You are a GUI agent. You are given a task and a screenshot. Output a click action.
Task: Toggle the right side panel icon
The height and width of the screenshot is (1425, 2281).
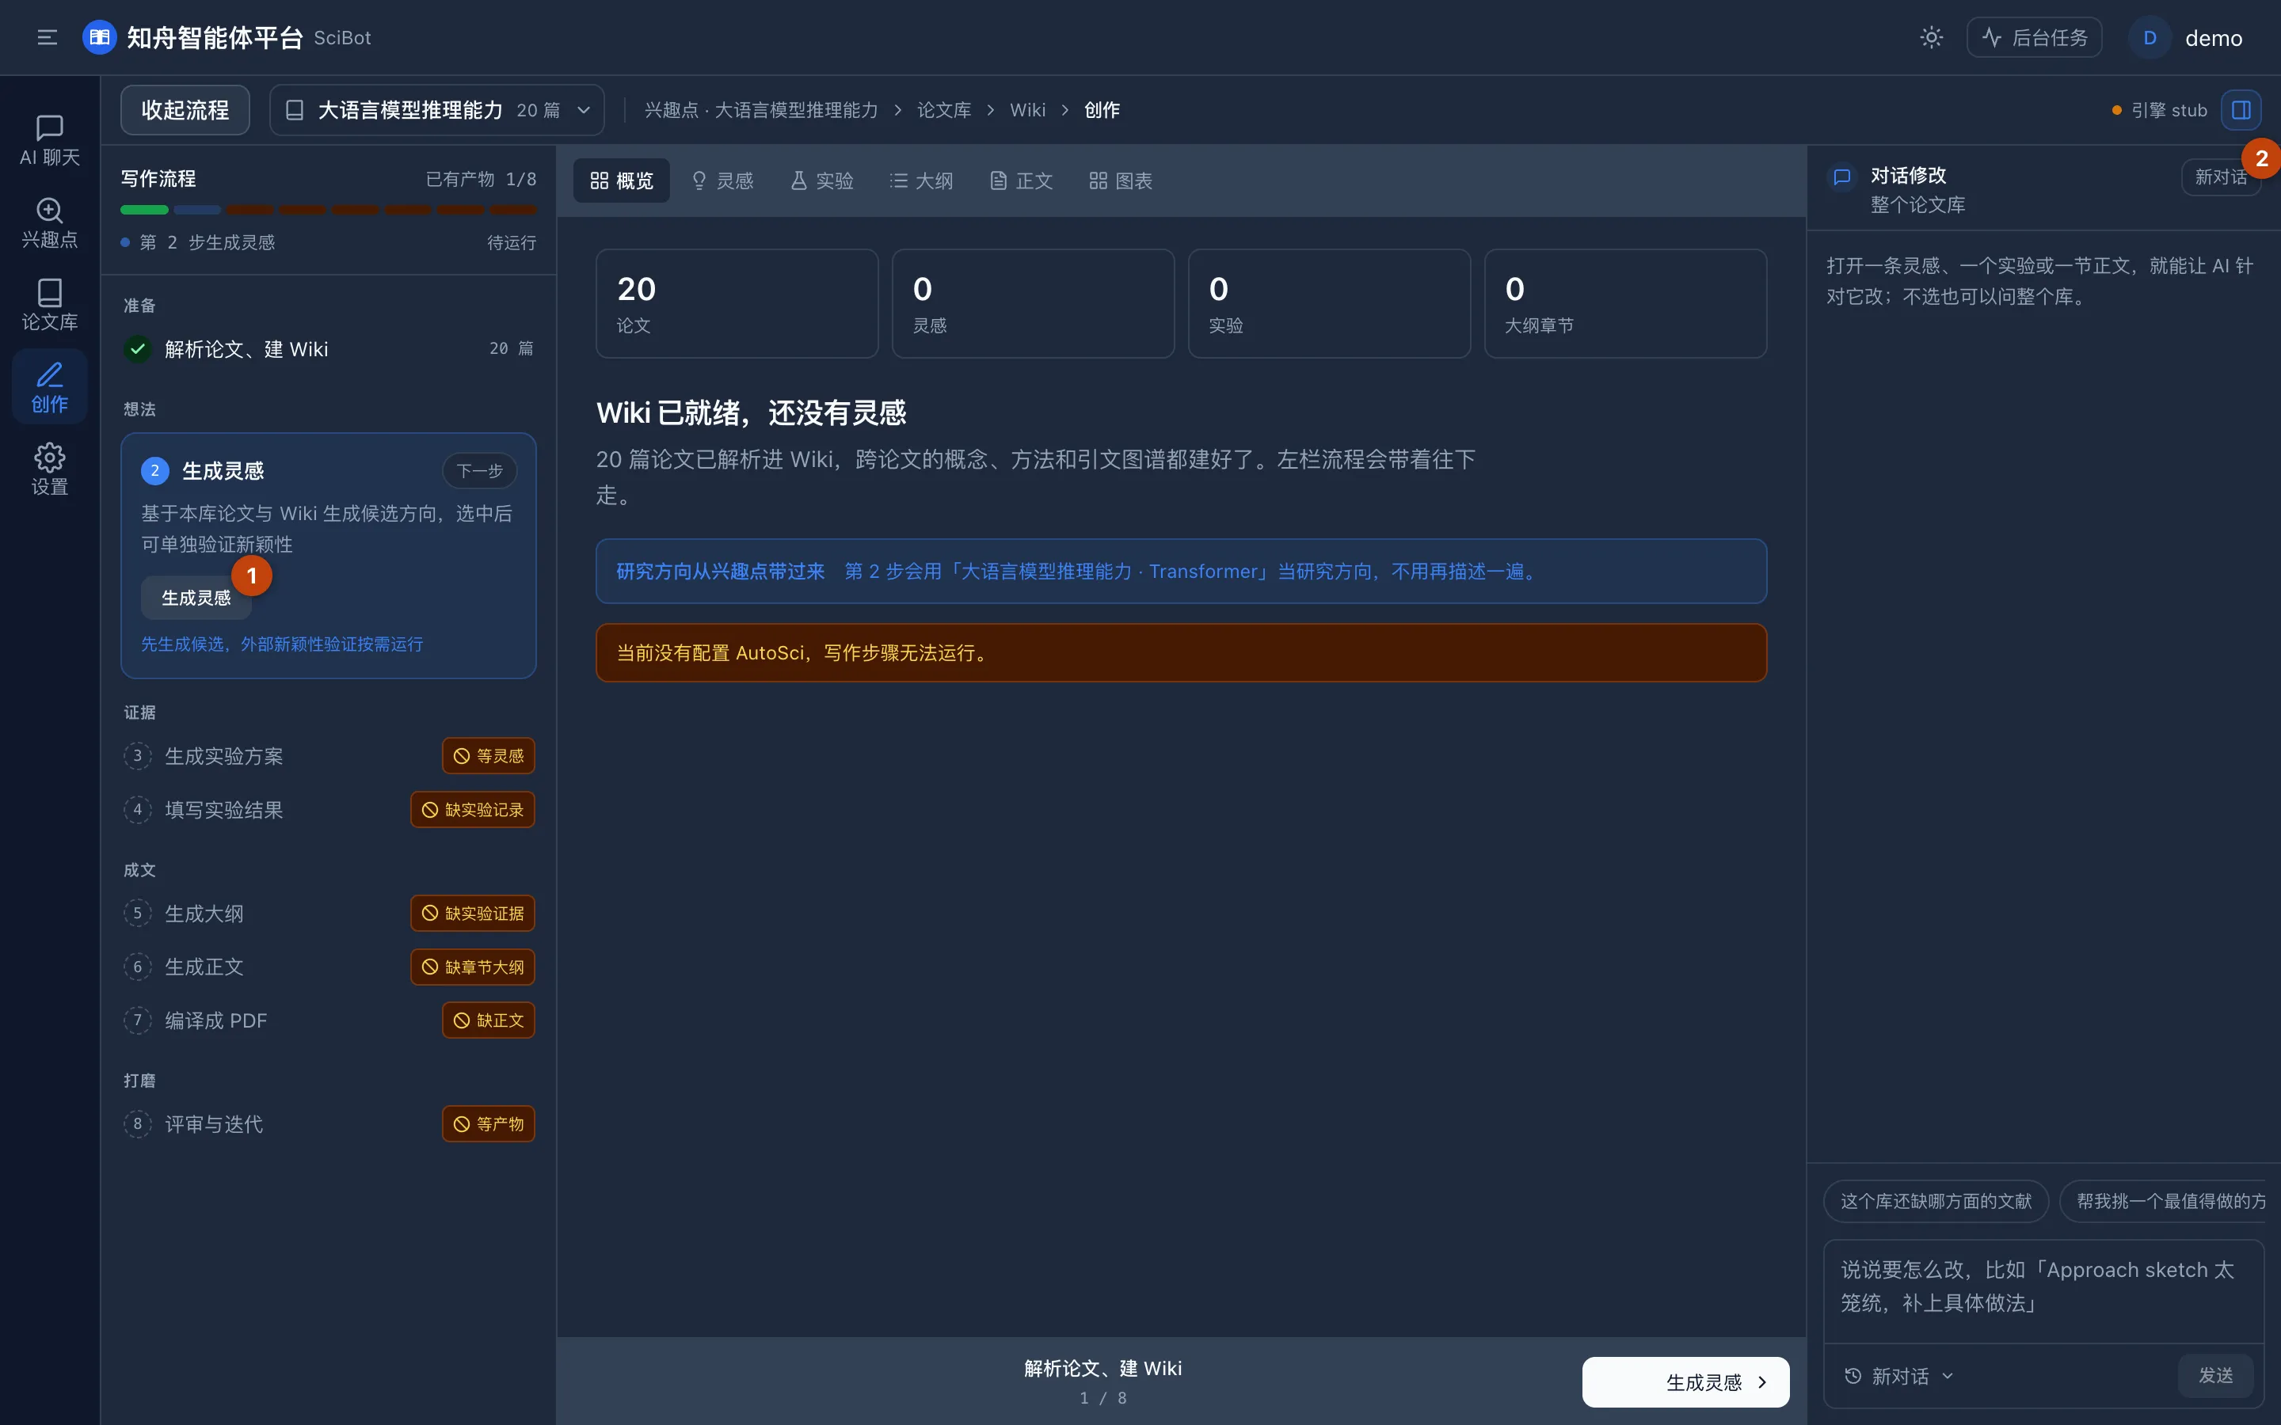click(2241, 110)
